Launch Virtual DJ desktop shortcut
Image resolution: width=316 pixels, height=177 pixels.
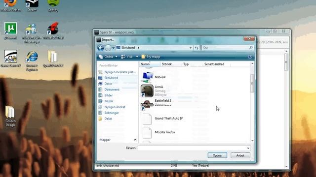coord(53,30)
